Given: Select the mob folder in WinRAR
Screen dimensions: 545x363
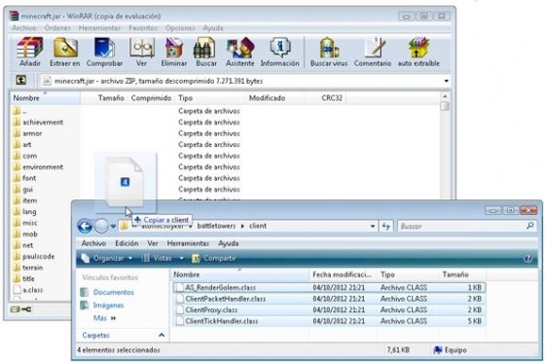Looking at the screenshot, I should 25,234.
